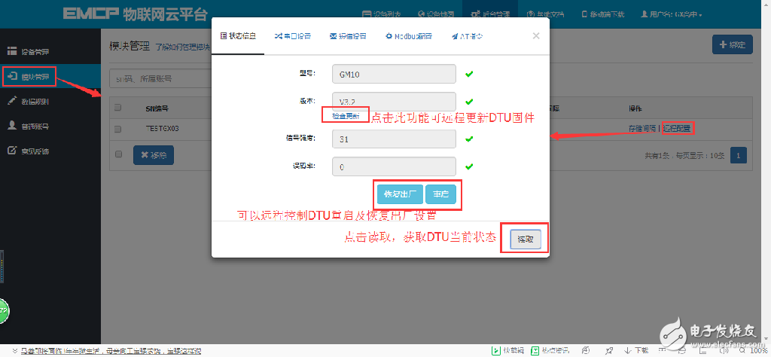Click the link beside the 模块管理 heading
Image resolution: width=771 pixels, height=357 pixels.
182,47
